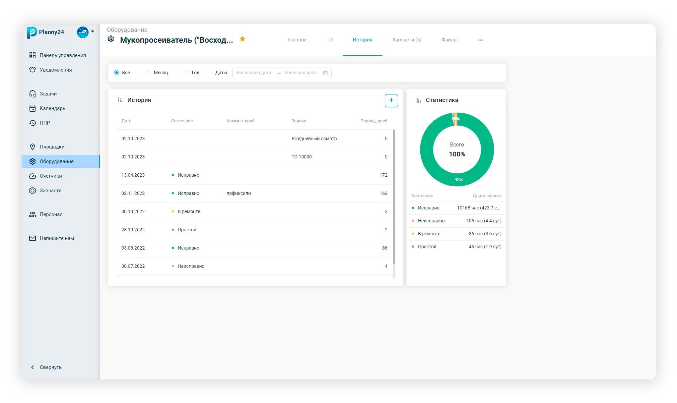Switch to the 'Главное' tab
677x403 pixels.
pos(297,40)
